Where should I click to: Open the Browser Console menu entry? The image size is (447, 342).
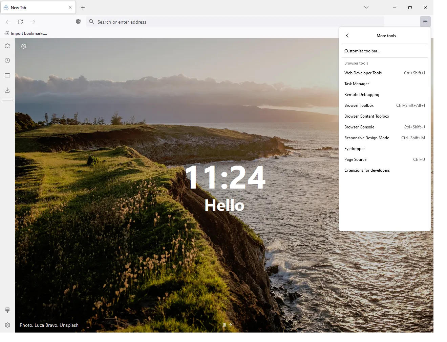point(359,127)
